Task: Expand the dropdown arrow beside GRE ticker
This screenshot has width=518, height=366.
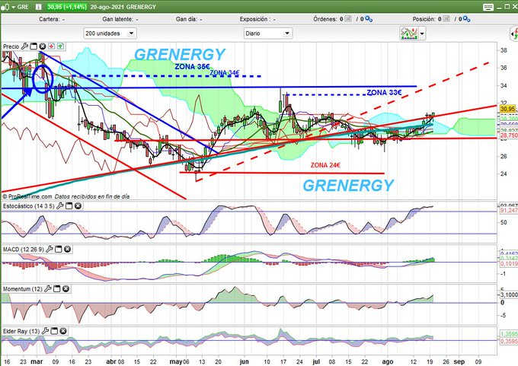Action: [x=13, y=7]
